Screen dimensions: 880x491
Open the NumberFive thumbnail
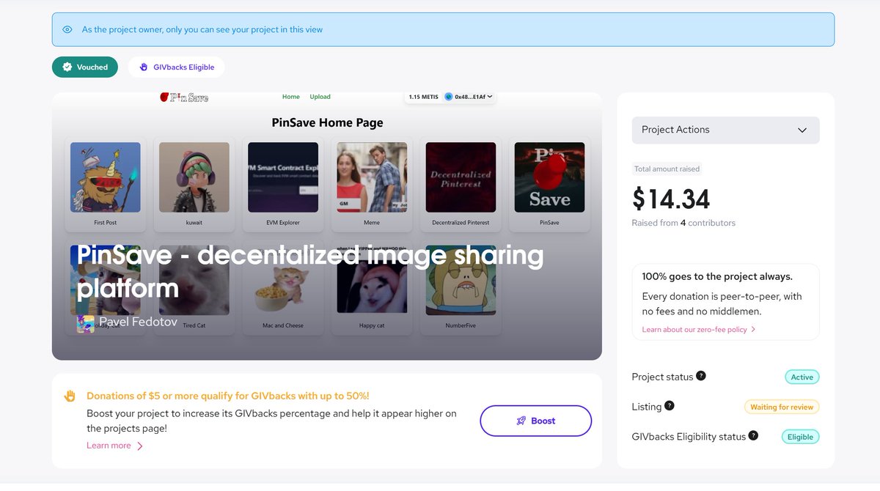coord(461,280)
